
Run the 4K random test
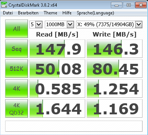pyautogui.click(x=17, y=89)
